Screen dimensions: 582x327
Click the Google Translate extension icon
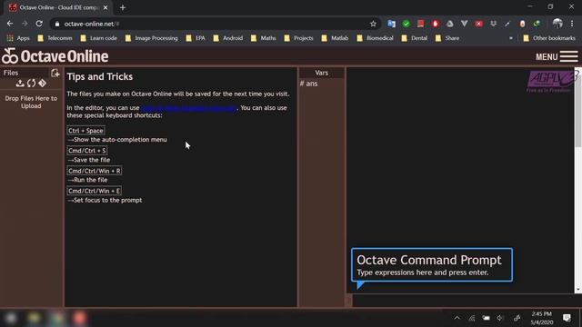tap(391, 24)
